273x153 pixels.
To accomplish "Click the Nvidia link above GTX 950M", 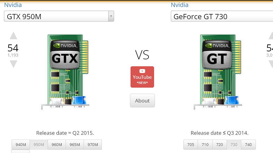I will click(x=13, y=5).
